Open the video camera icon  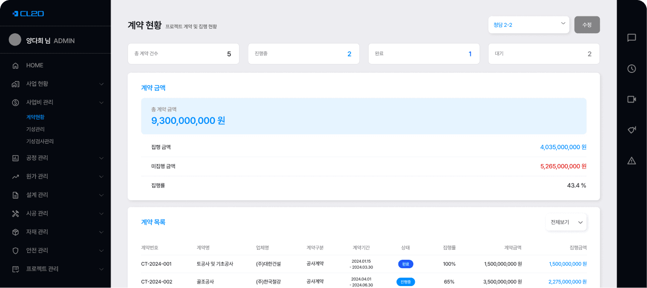point(632,99)
